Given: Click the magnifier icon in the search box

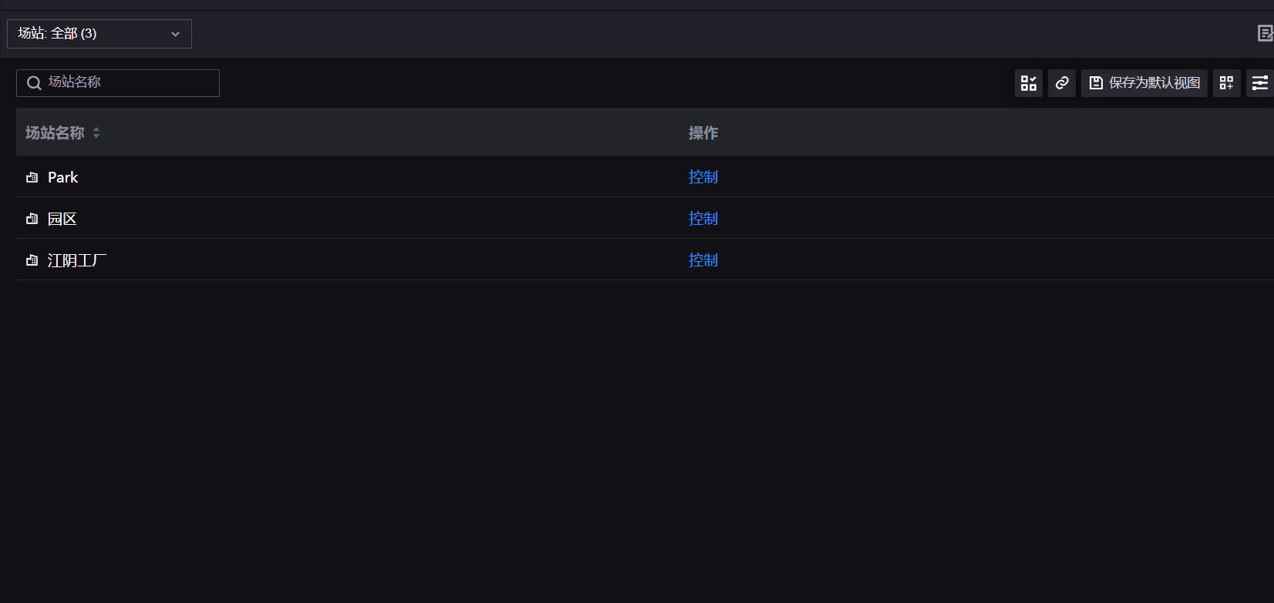Looking at the screenshot, I should tap(34, 82).
